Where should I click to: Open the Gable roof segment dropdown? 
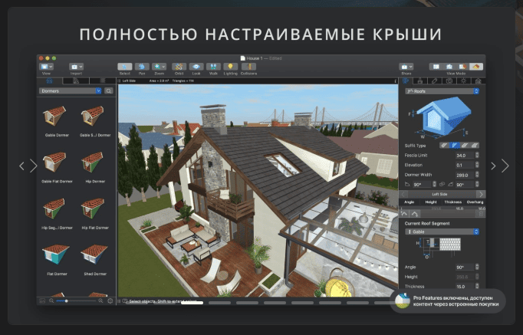pos(442,232)
